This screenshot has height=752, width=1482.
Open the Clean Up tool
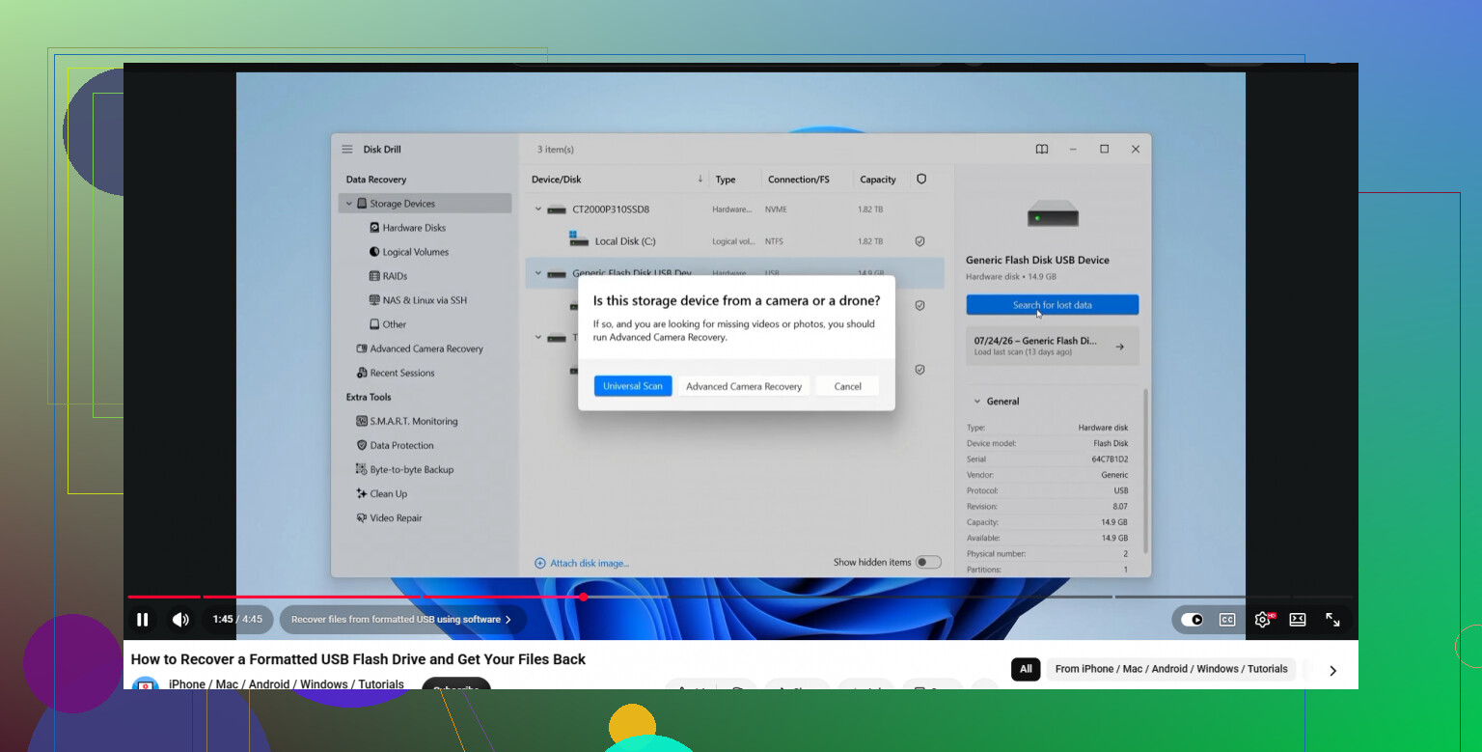pos(382,493)
